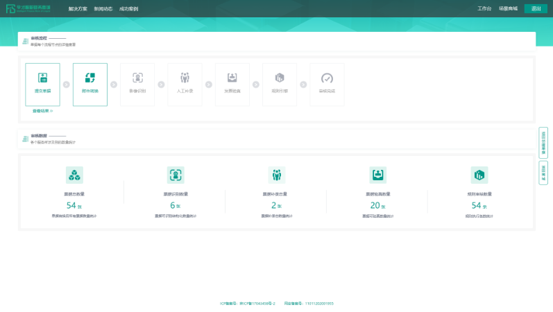The width and height of the screenshot is (553, 312).
Task: Open the 新闻动态 navigation item
Action: point(103,8)
